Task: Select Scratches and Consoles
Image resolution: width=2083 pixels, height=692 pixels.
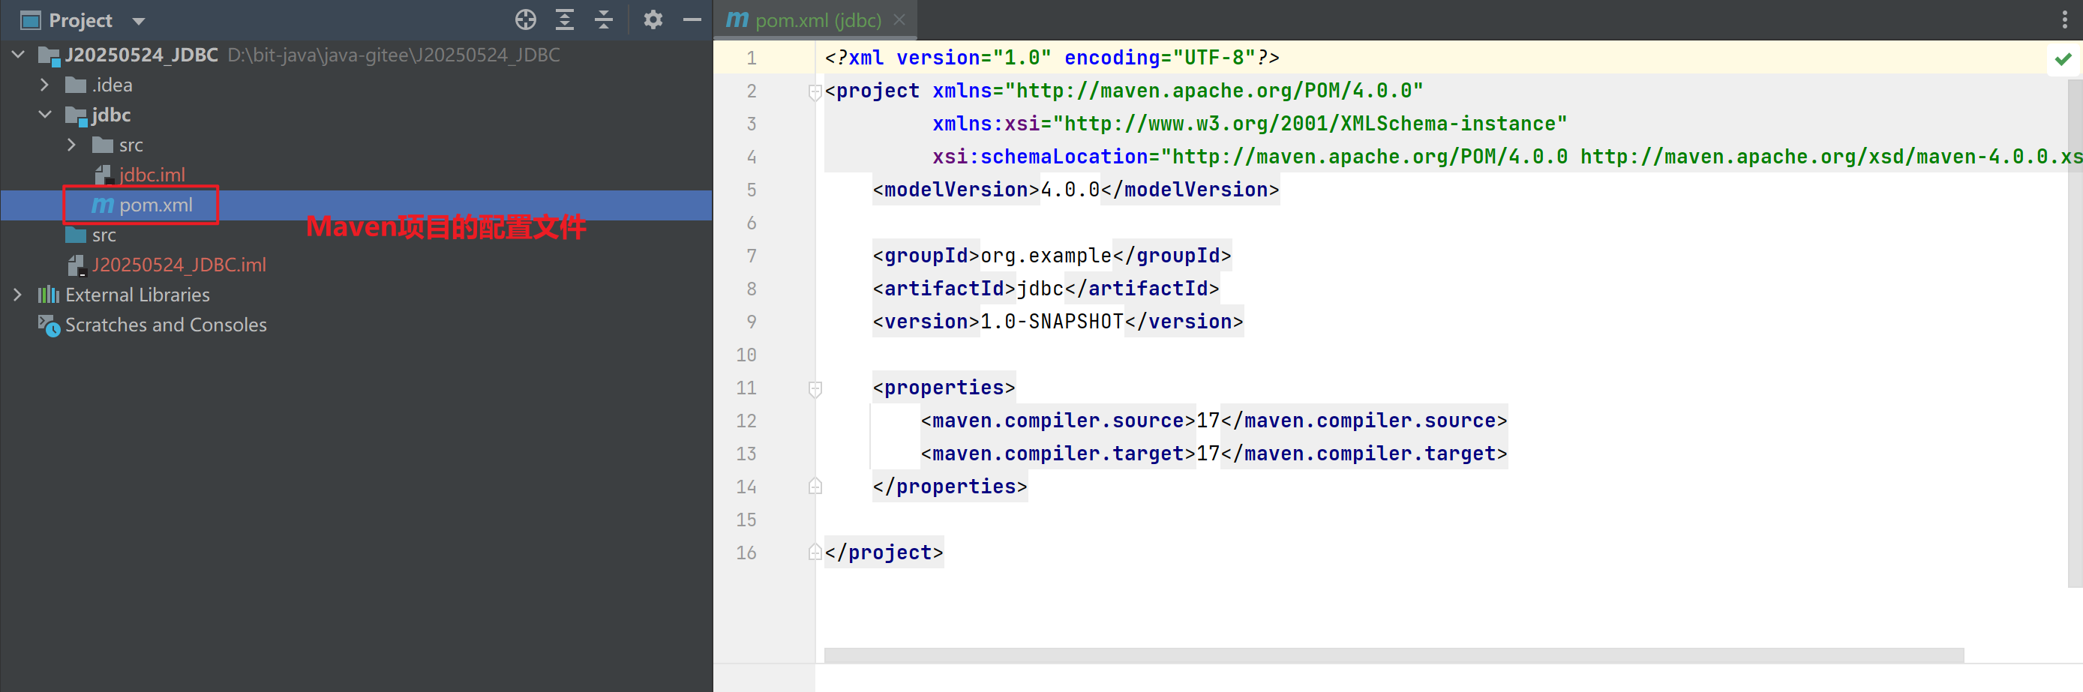Action: (x=166, y=325)
